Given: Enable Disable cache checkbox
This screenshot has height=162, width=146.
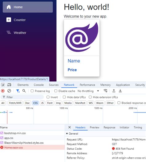Looking at the screenshot, I should click(x=56, y=91).
